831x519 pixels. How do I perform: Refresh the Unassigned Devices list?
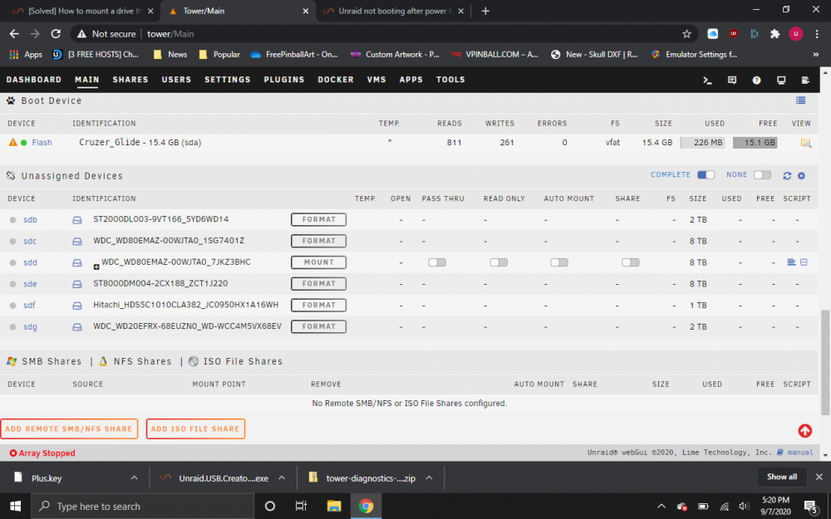tap(787, 176)
